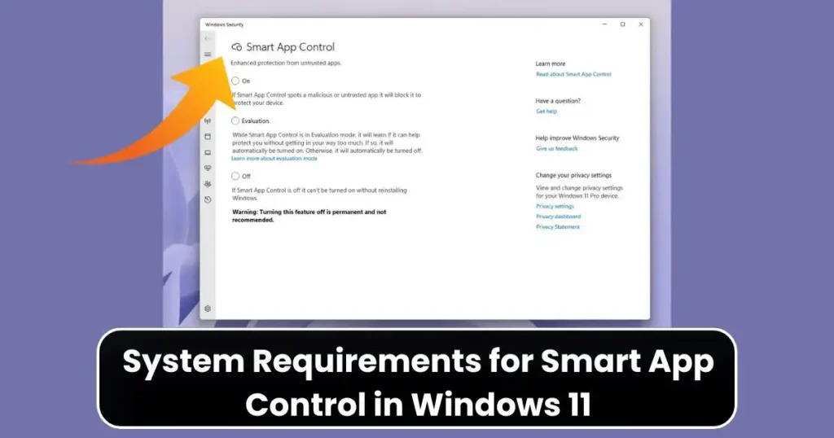Click the Smart App Control cloud icon
The width and height of the screenshot is (834, 438).
[237, 47]
